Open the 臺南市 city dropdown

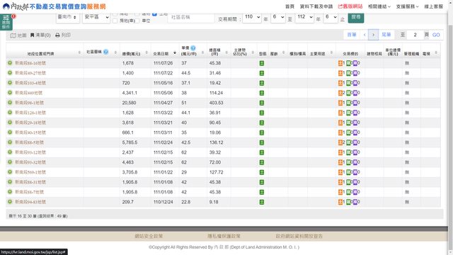(x=68, y=17)
